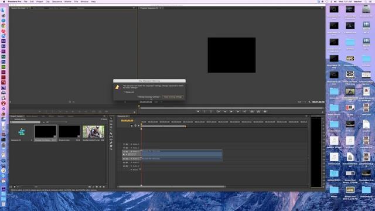The width and height of the screenshot is (375, 211).
Task: Open the Apple menu
Action: tap(4, 1)
